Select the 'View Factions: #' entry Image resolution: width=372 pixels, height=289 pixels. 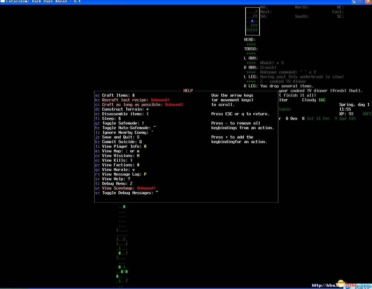click(x=117, y=165)
